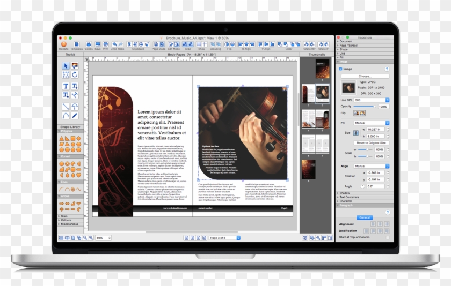Toggle the first Show grid button
The image size is (451, 286).
pyautogui.click(x=199, y=44)
